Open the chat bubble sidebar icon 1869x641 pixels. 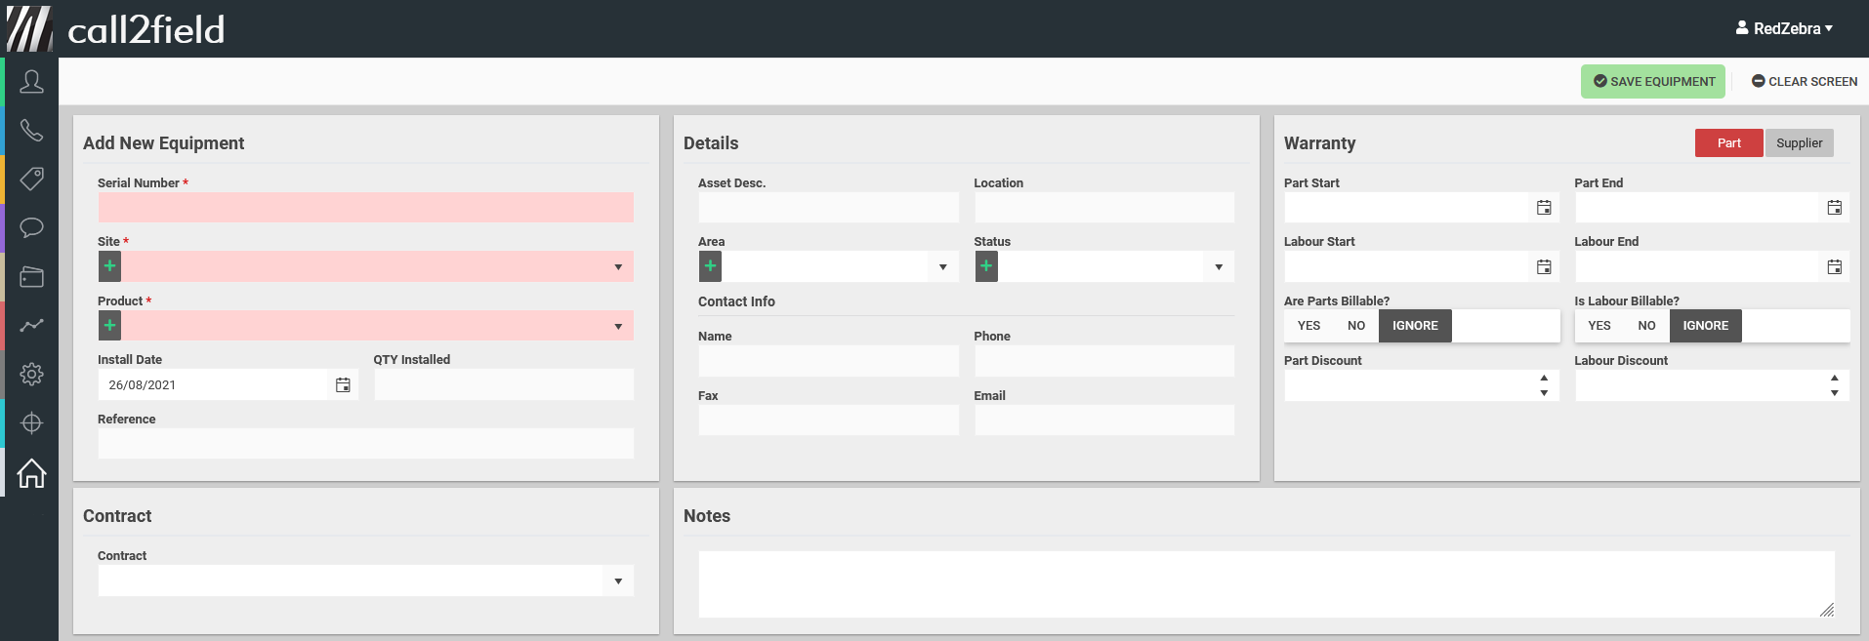coord(31,228)
